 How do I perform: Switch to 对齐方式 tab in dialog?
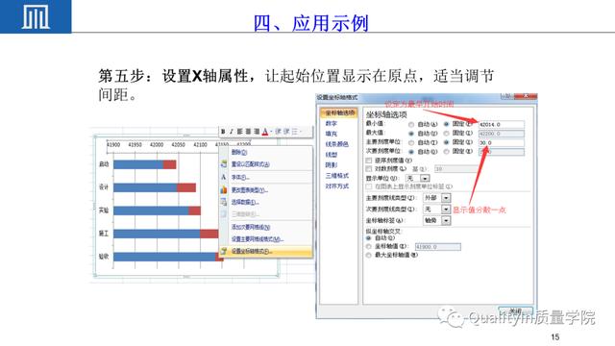pos(336,185)
